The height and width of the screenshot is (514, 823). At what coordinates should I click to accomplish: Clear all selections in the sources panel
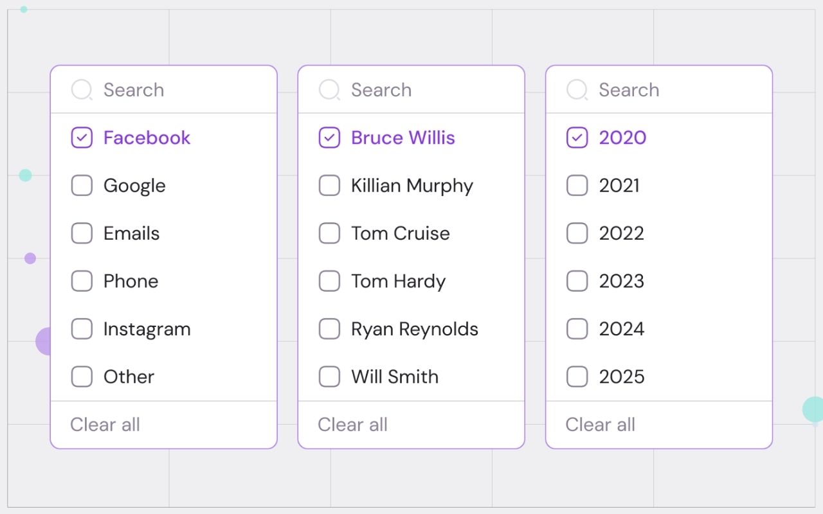coord(105,425)
